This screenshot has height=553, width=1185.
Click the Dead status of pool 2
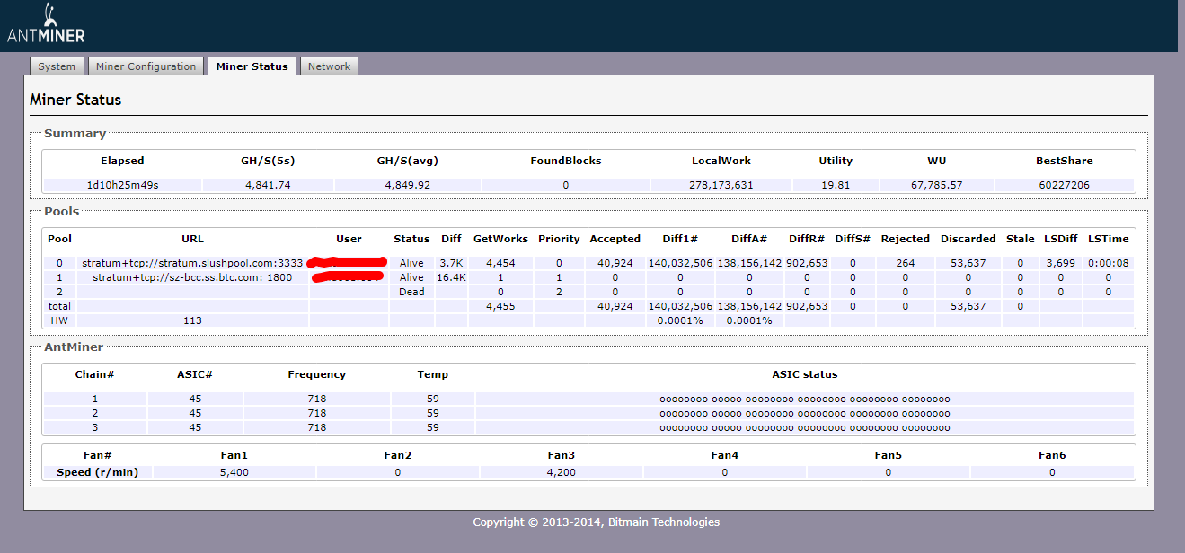tap(411, 292)
